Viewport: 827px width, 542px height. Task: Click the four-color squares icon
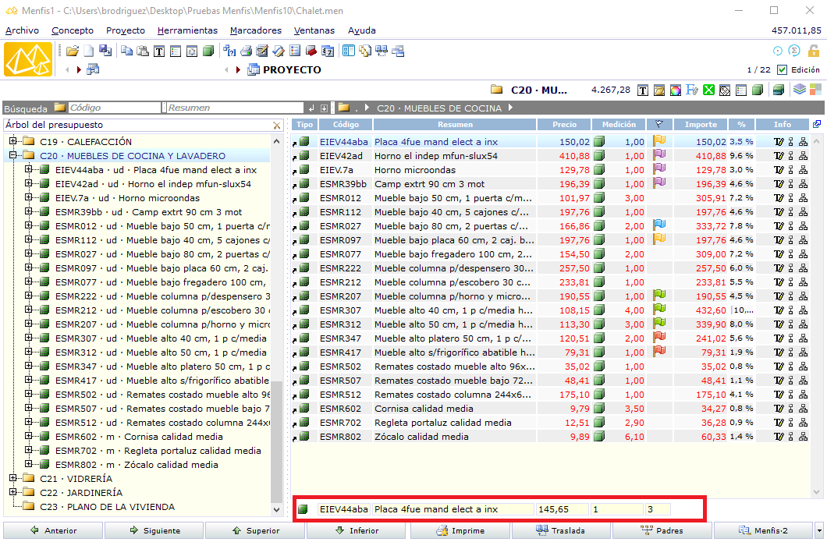815,90
